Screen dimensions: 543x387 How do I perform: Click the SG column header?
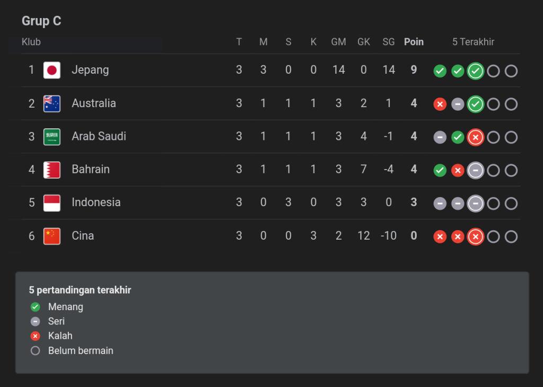[389, 42]
